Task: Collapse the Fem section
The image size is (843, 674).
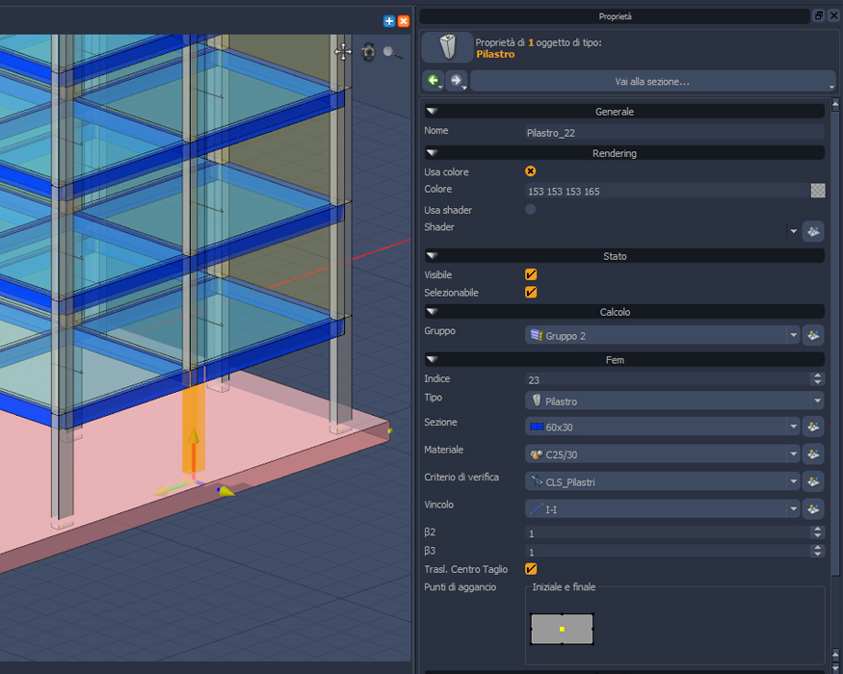Action: (432, 359)
